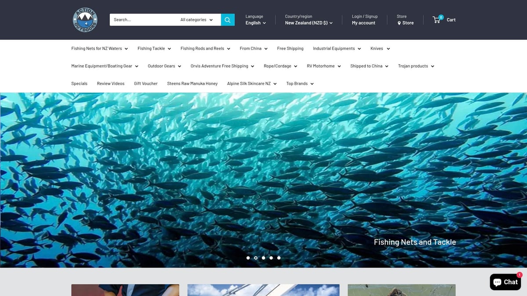Click the Specials menu item

click(x=79, y=83)
